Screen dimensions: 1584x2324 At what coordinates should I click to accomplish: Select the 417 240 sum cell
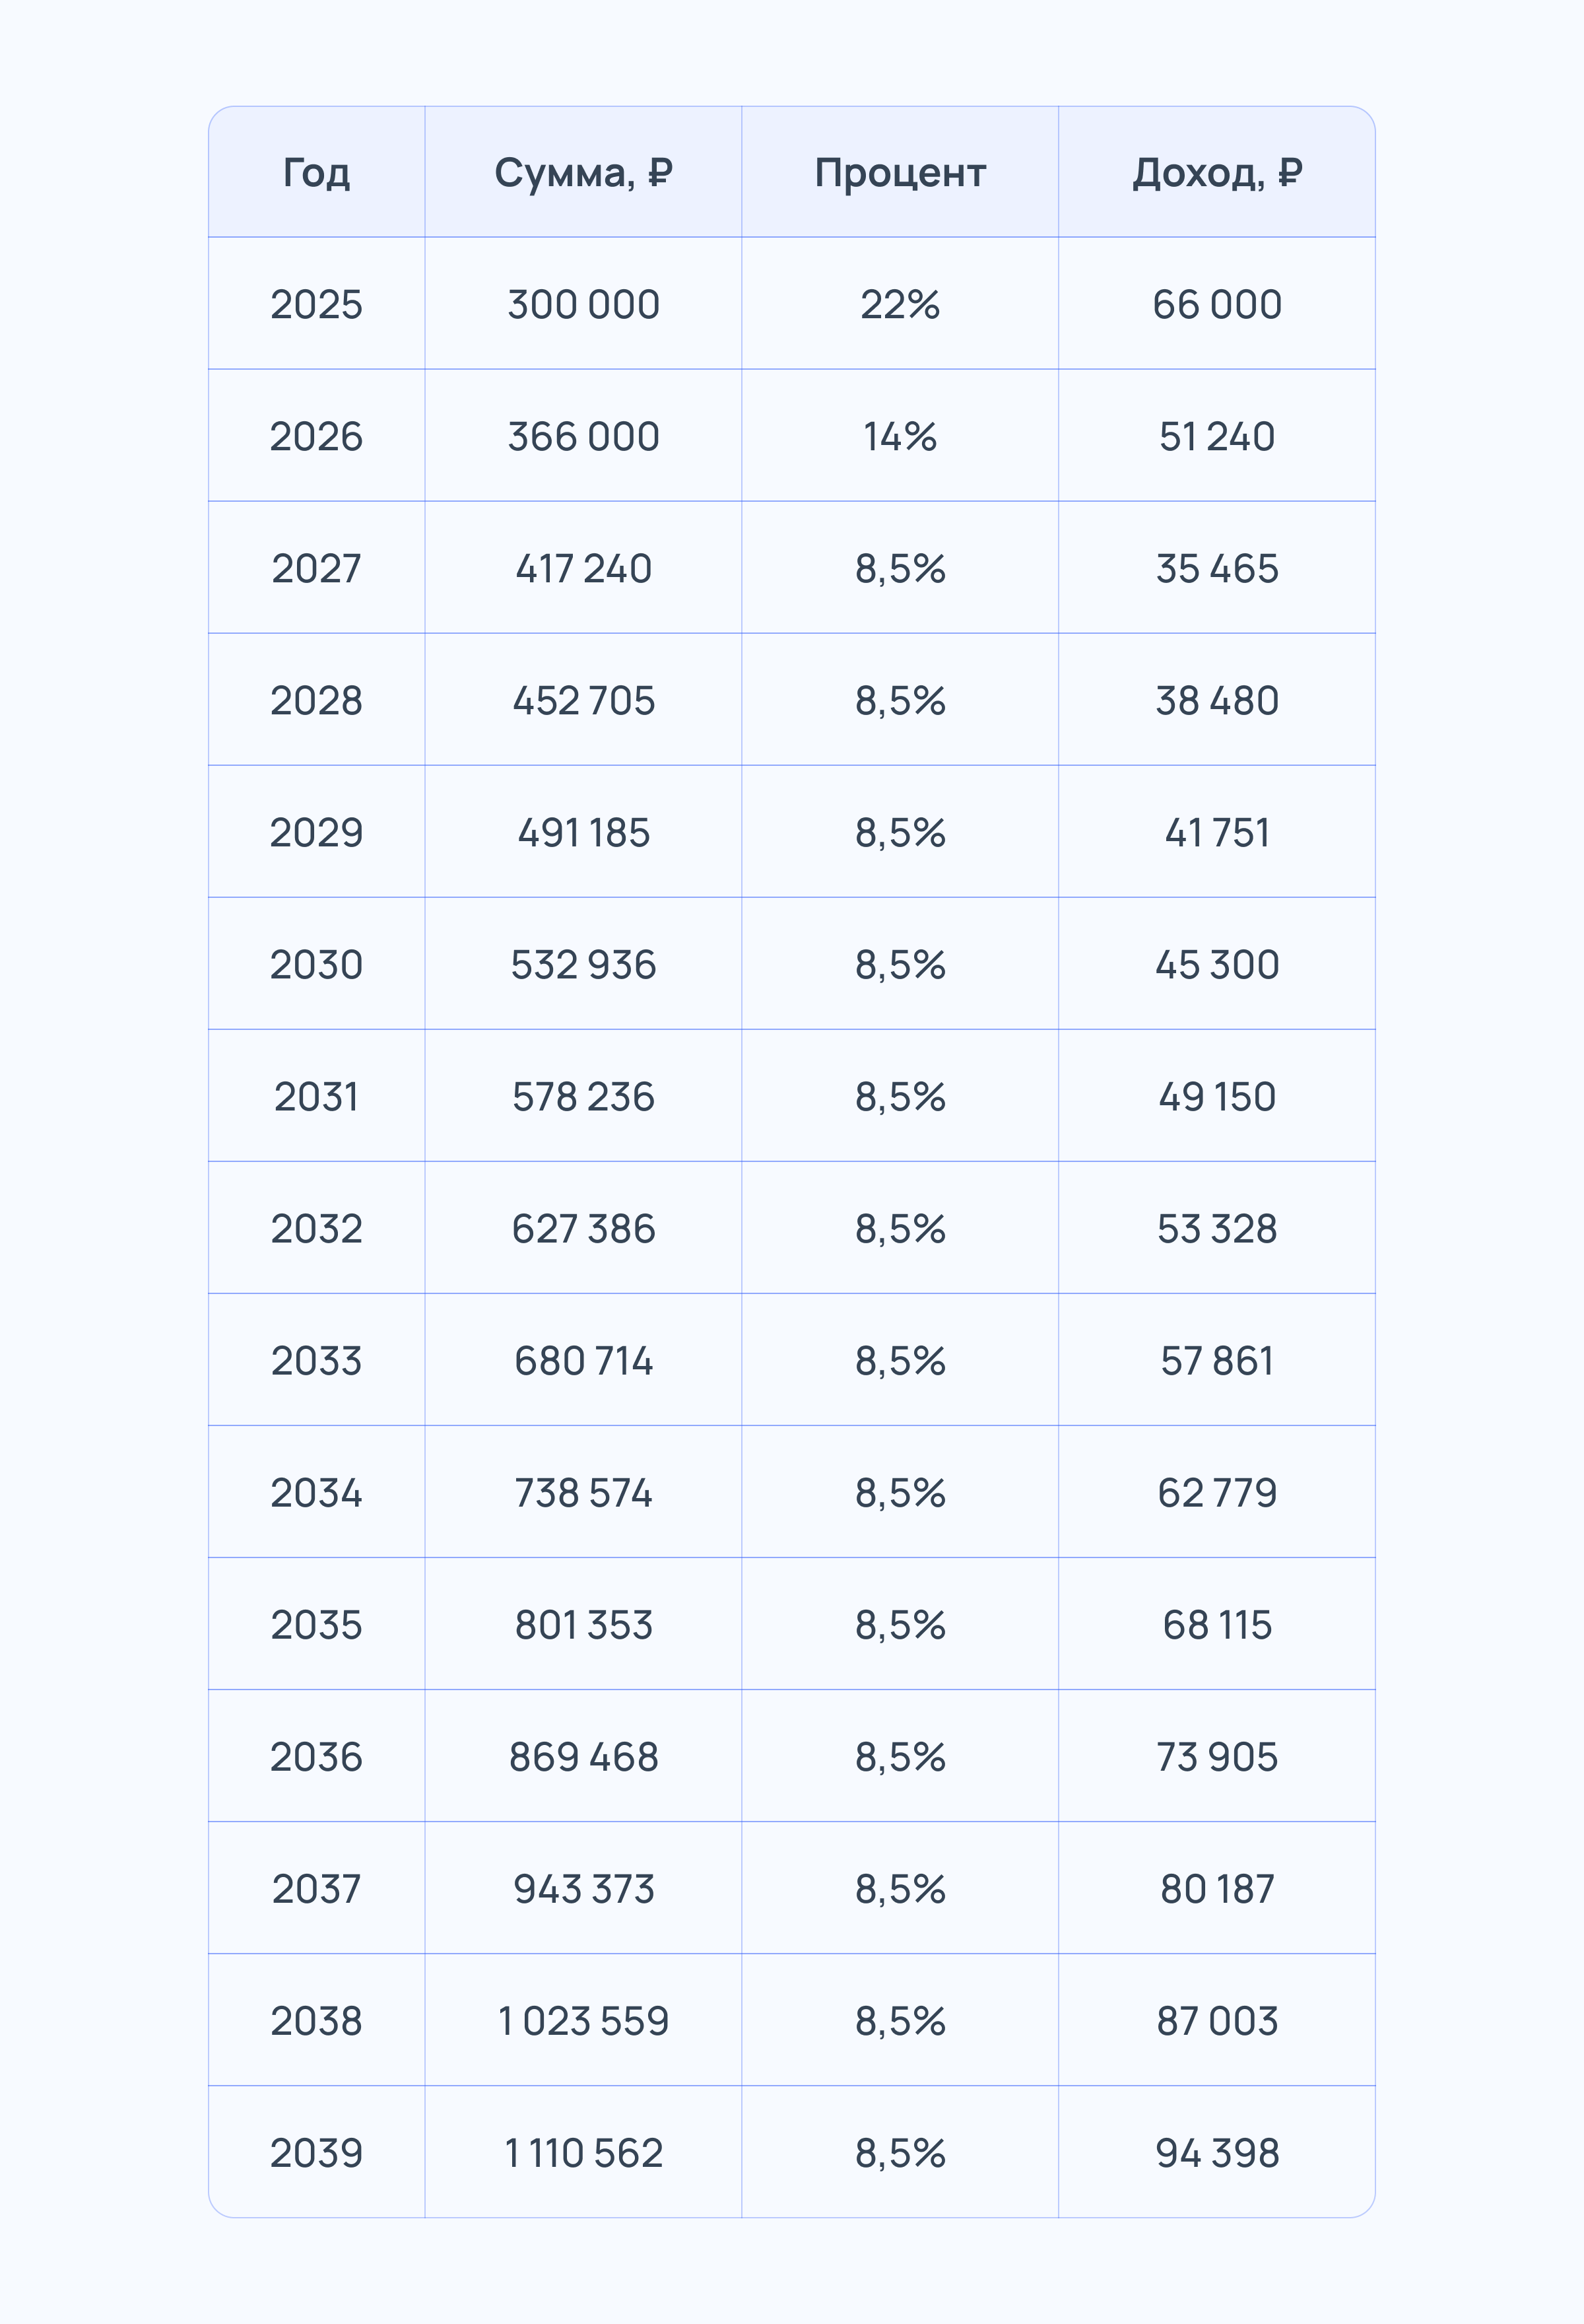click(x=583, y=568)
